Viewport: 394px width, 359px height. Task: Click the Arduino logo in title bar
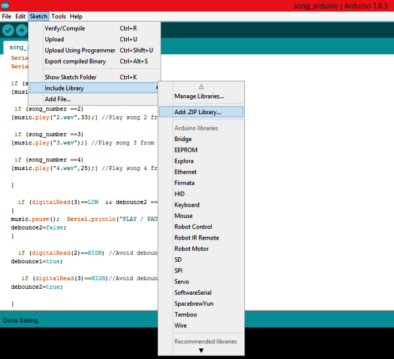(x=5, y=5)
